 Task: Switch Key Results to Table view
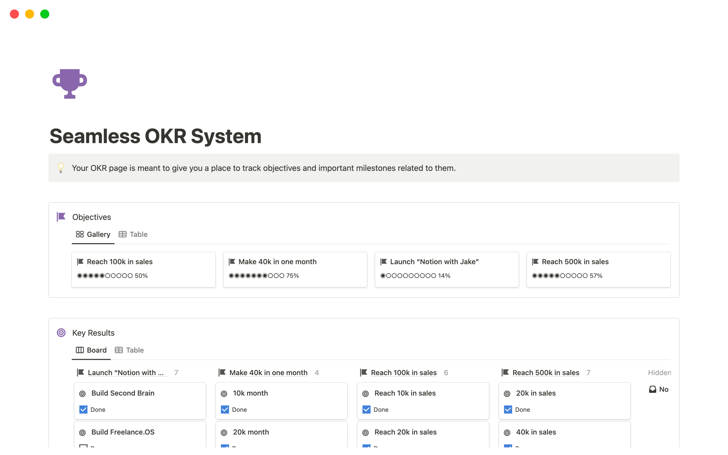(x=129, y=350)
